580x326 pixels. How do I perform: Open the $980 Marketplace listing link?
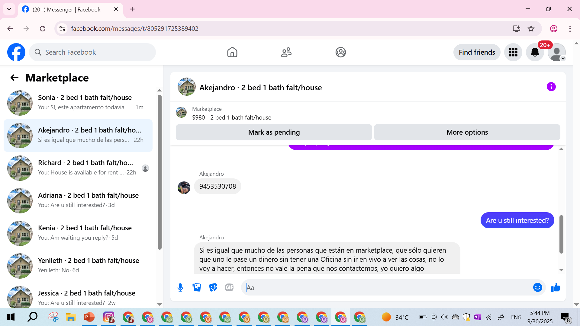231,117
